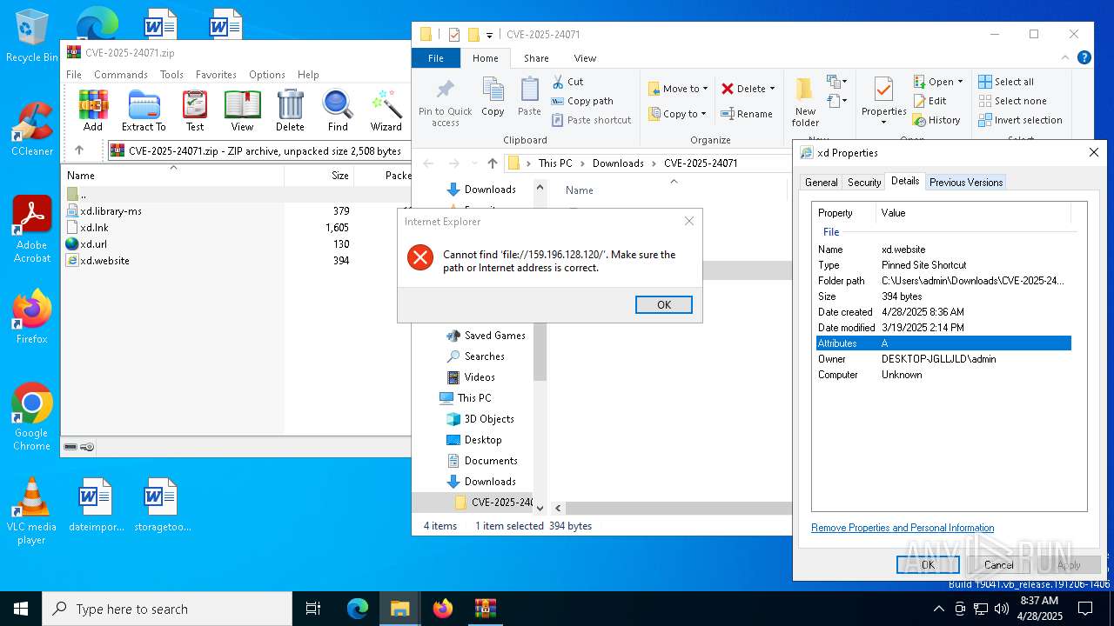Click the Paste icon in Explorer ribbon
Screen dimensions: 1114x626
529,97
